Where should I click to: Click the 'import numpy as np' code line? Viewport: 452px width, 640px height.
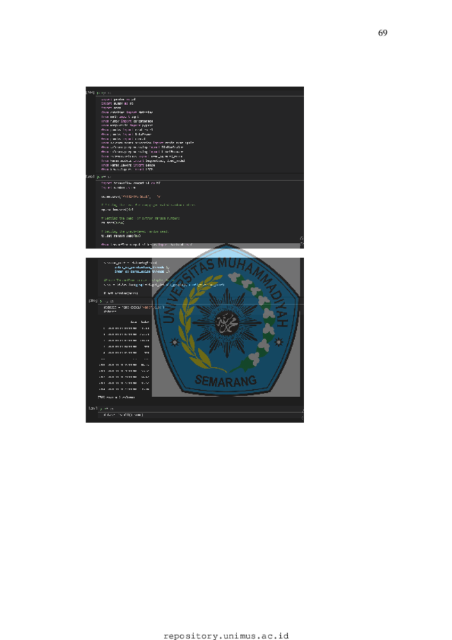118,104
